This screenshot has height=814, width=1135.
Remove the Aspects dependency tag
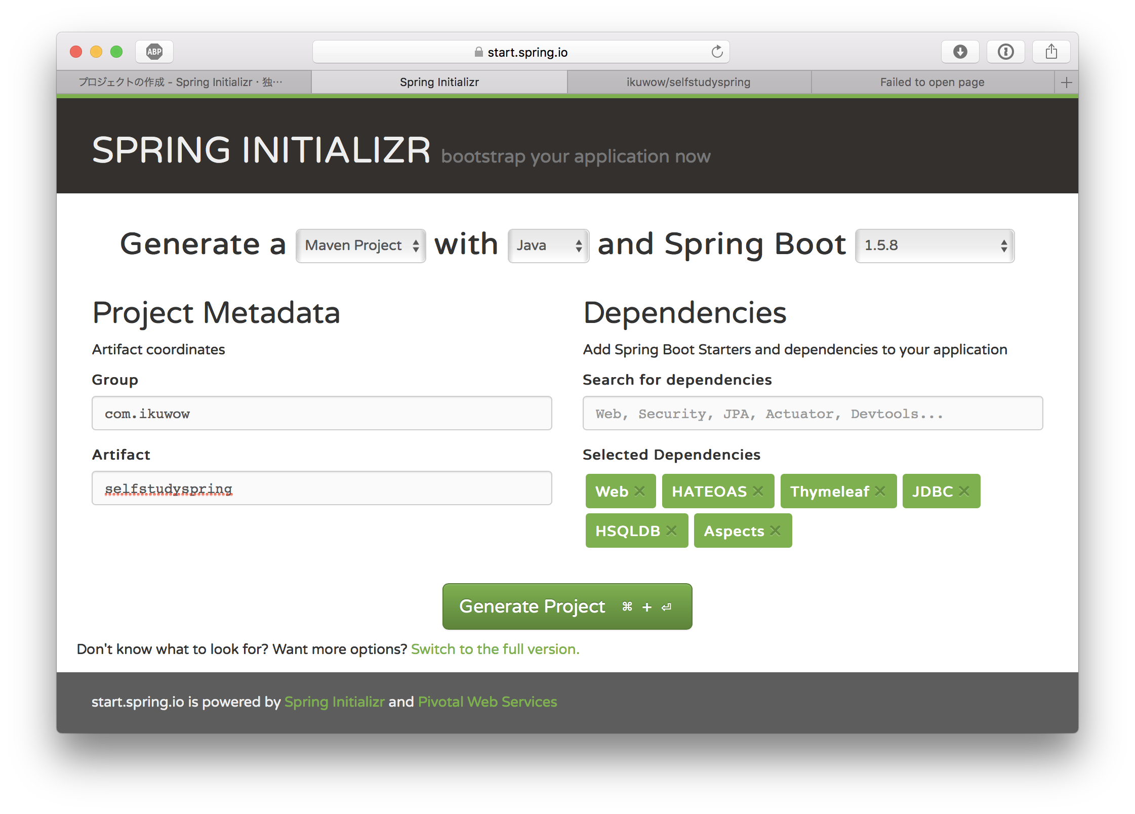776,531
